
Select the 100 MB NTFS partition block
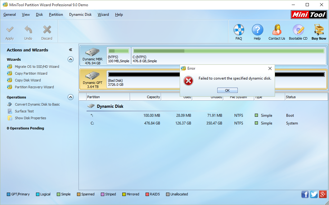coord(119,56)
